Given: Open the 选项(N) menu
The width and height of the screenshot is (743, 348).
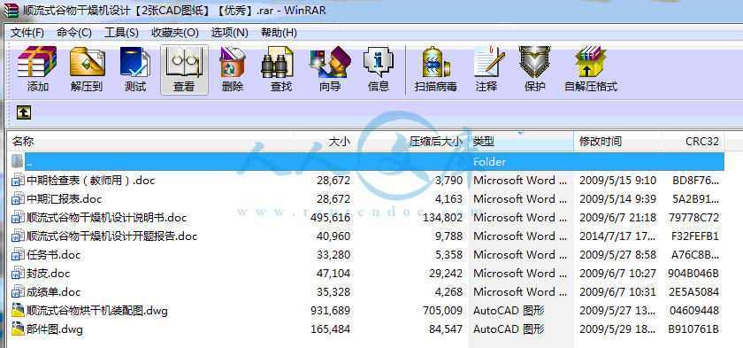Looking at the screenshot, I should coord(229,32).
